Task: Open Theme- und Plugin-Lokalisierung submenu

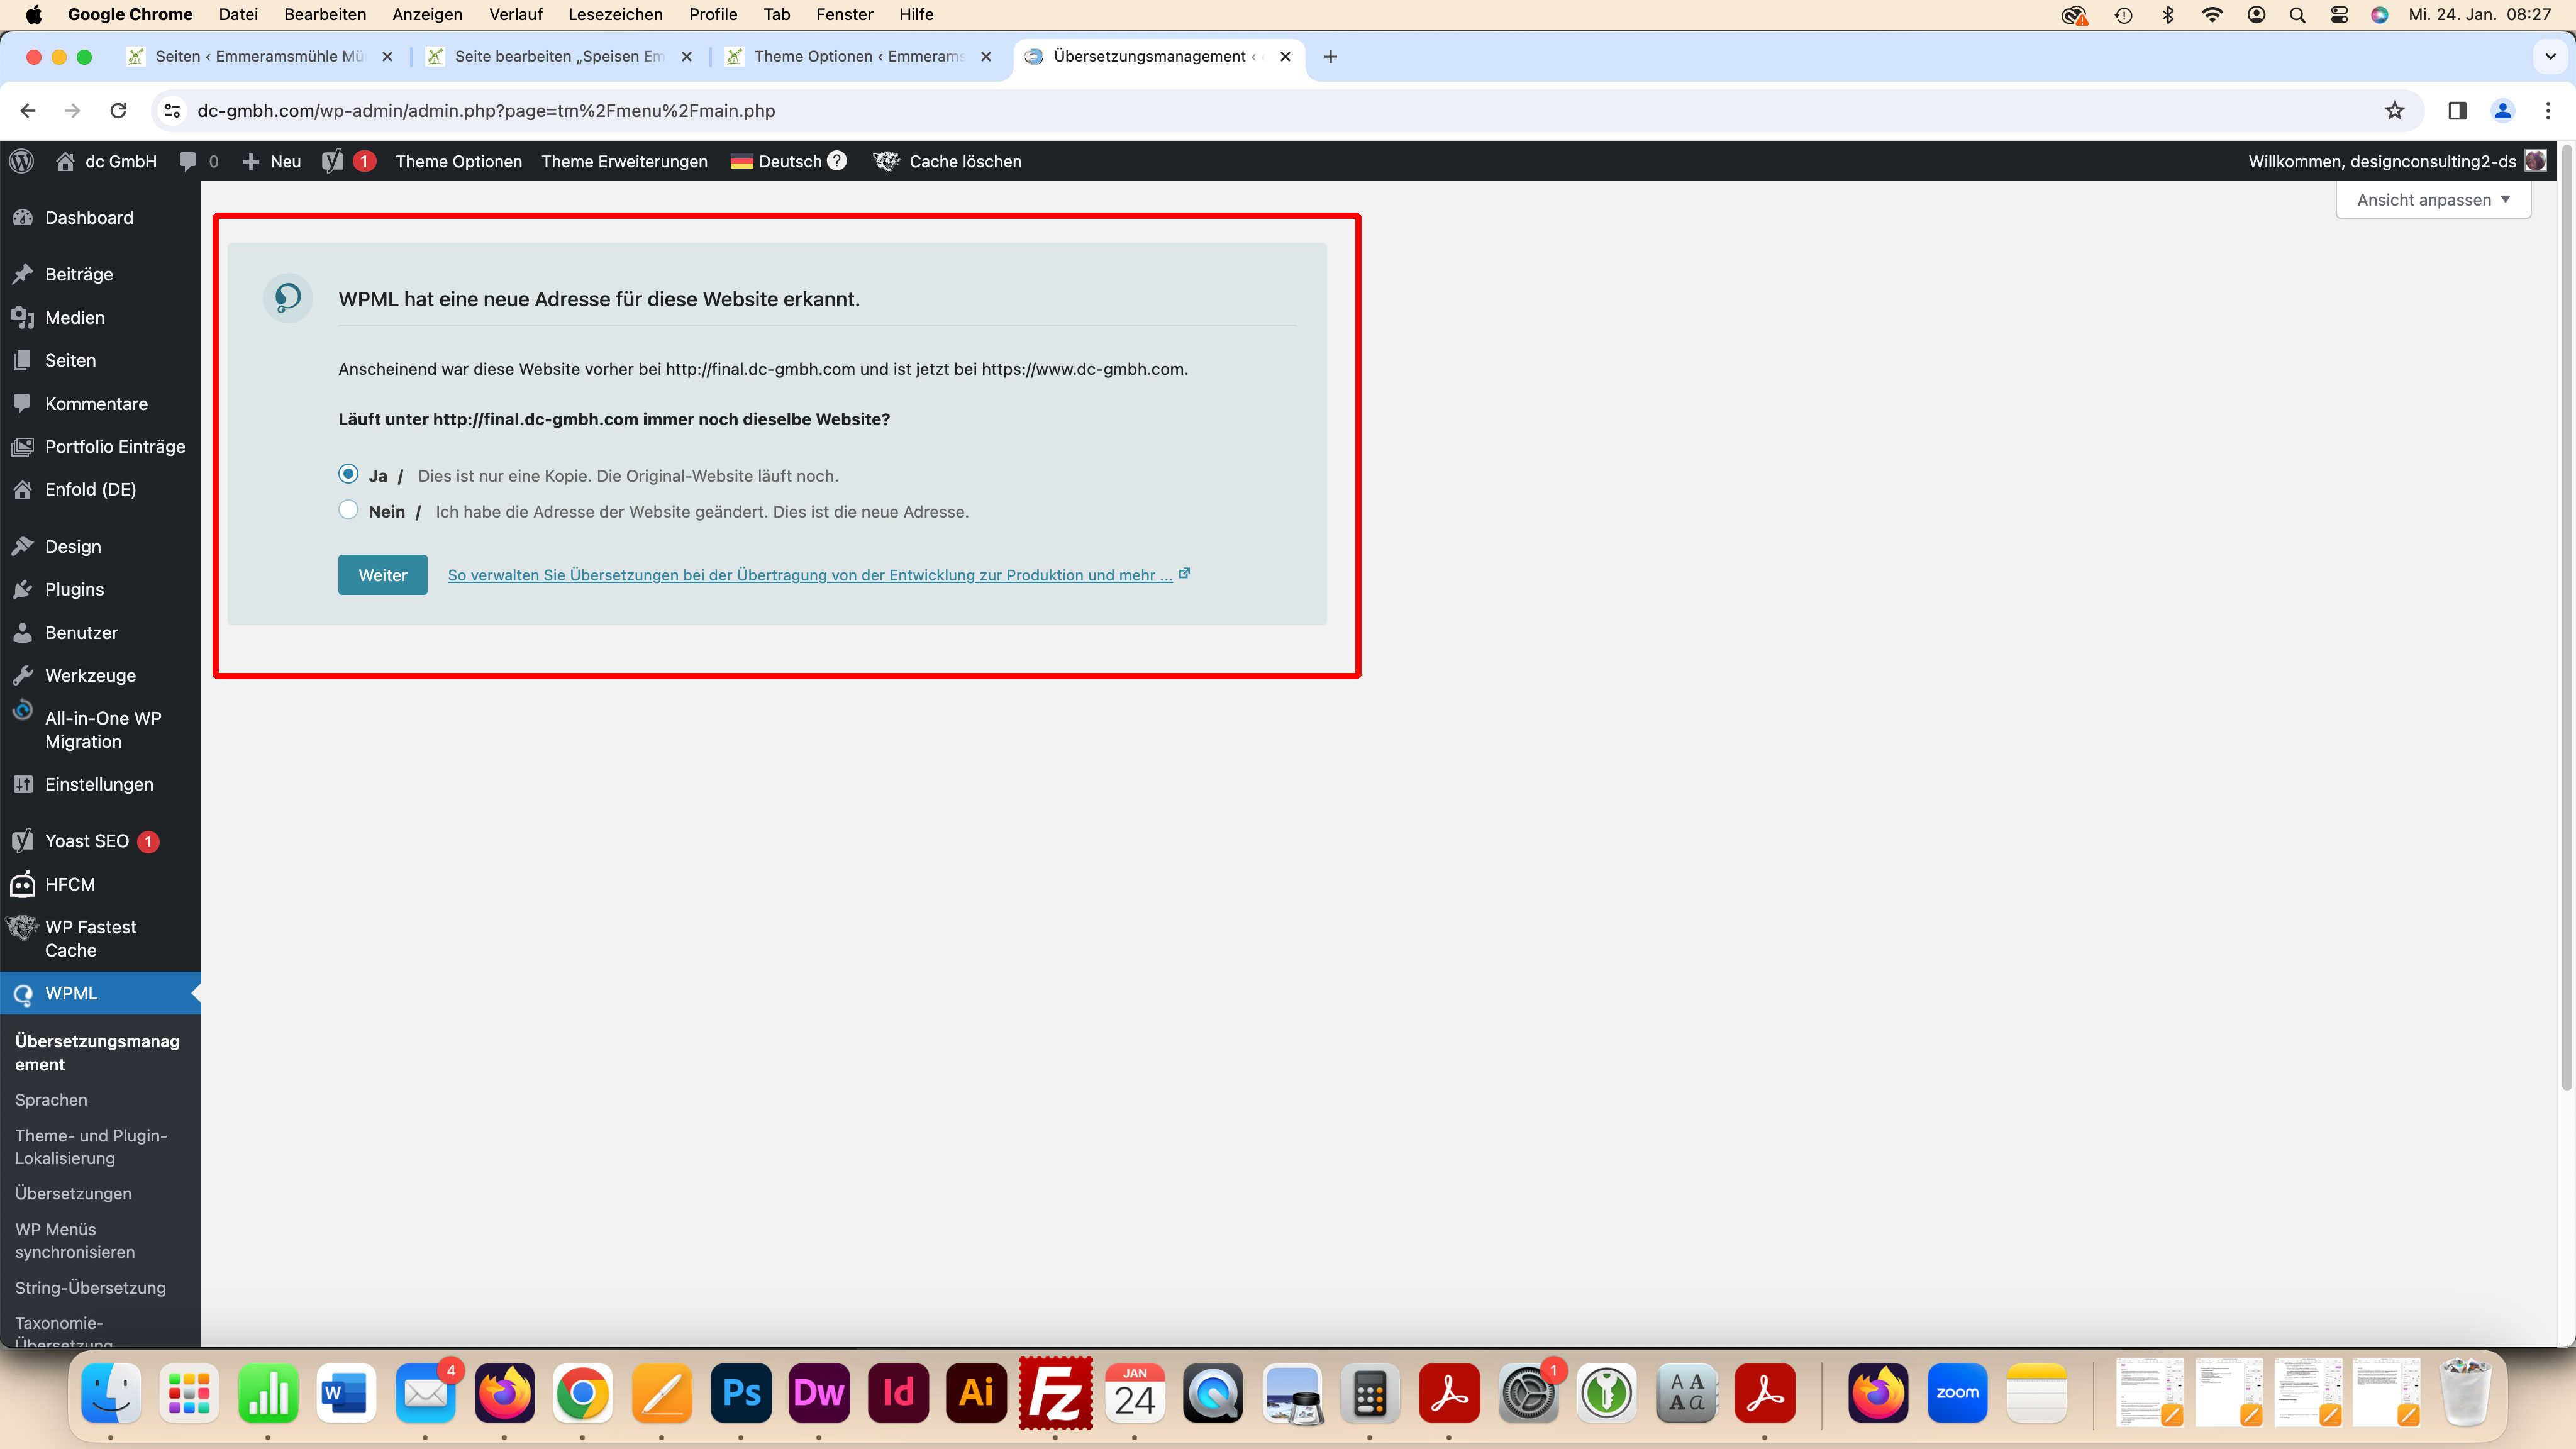Action: tap(91, 1146)
